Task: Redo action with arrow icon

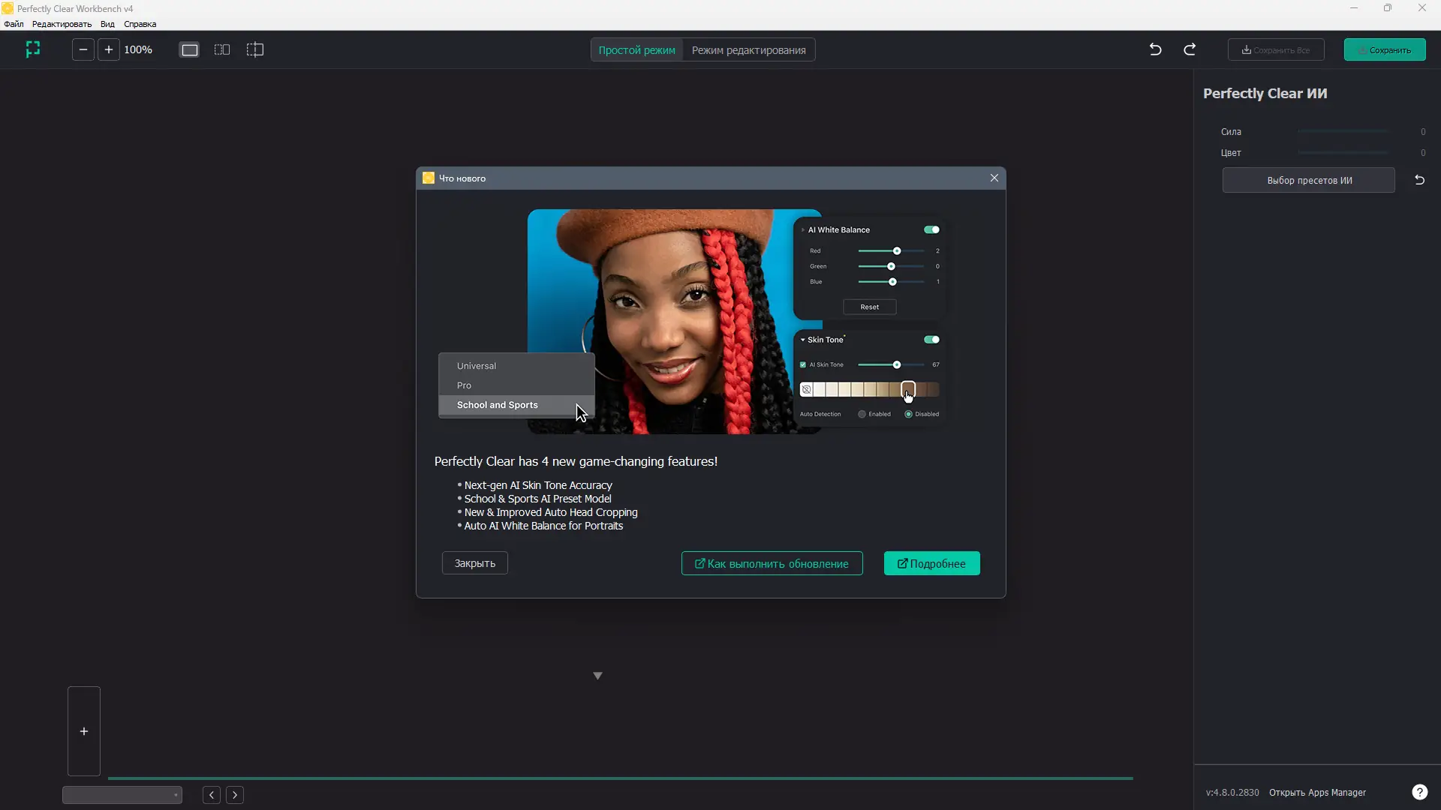Action: 1190,49
